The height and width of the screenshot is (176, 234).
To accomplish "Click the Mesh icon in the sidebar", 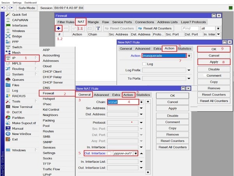I will pyautogui.click(x=8, y=52).
